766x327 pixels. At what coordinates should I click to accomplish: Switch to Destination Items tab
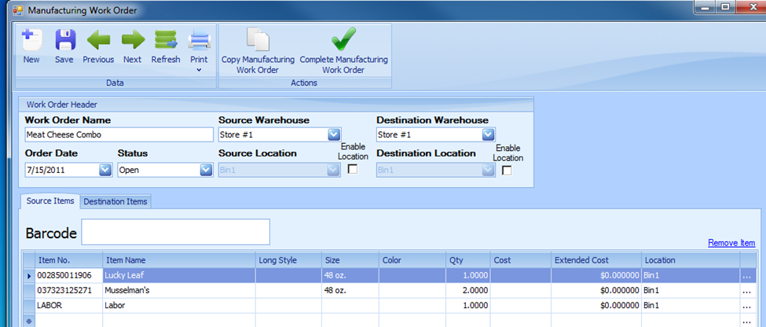115,201
